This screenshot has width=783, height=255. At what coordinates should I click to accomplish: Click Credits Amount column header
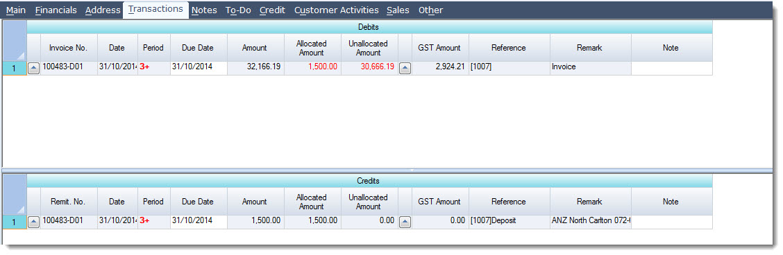tap(255, 202)
